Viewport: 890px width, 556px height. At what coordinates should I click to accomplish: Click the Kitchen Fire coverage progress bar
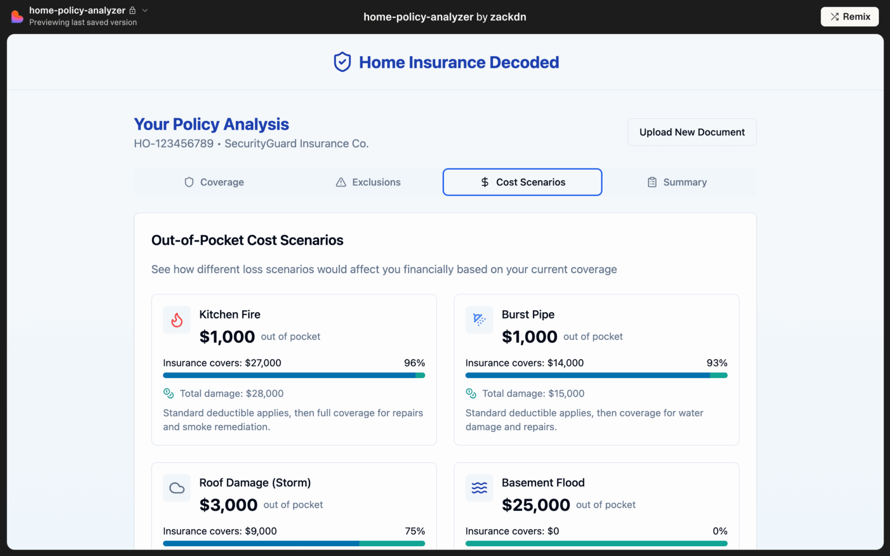pyautogui.click(x=294, y=375)
